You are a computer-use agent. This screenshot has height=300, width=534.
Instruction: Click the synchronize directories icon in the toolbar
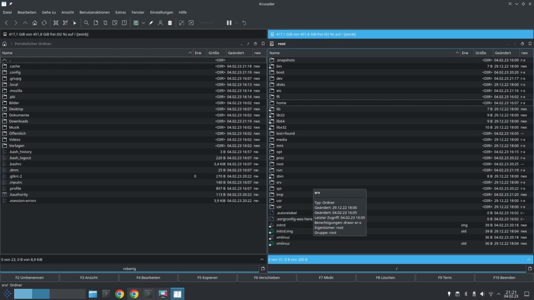pos(105,23)
